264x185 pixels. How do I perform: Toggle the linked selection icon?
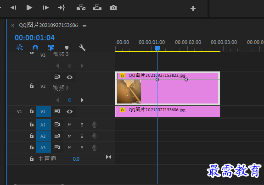tap(51, 48)
